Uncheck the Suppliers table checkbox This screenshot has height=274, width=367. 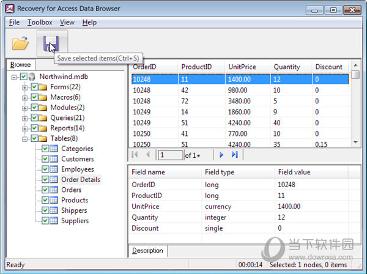click(x=45, y=221)
